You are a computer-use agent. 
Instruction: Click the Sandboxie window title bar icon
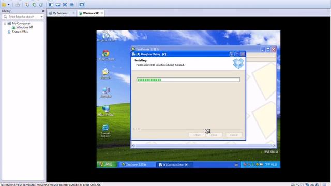point(133,49)
